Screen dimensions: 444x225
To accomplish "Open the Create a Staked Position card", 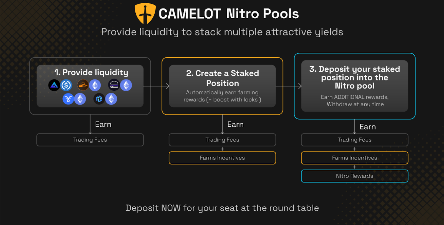I will (x=222, y=86).
